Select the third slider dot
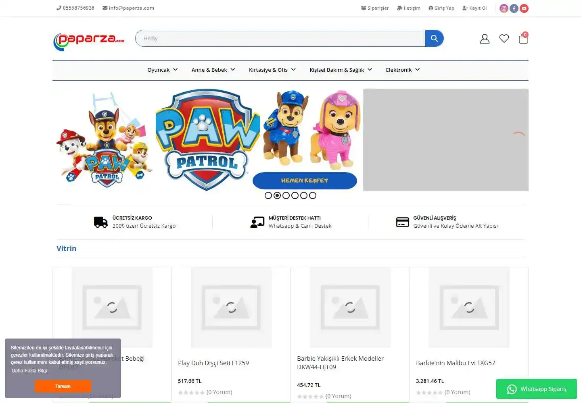Image resolution: width=581 pixels, height=403 pixels. 286,195
